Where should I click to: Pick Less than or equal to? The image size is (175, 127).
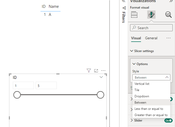pos(151,109)
